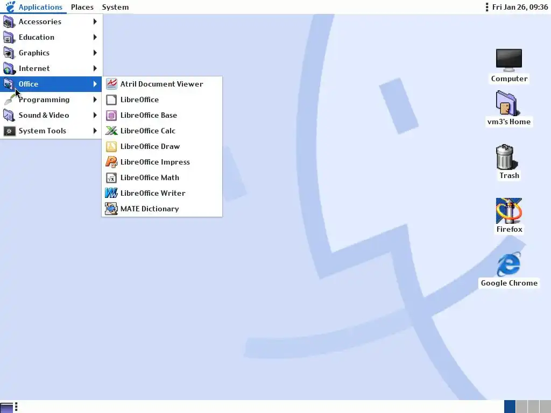Click the LibreOffice Math formula icon

click(111, 177)
